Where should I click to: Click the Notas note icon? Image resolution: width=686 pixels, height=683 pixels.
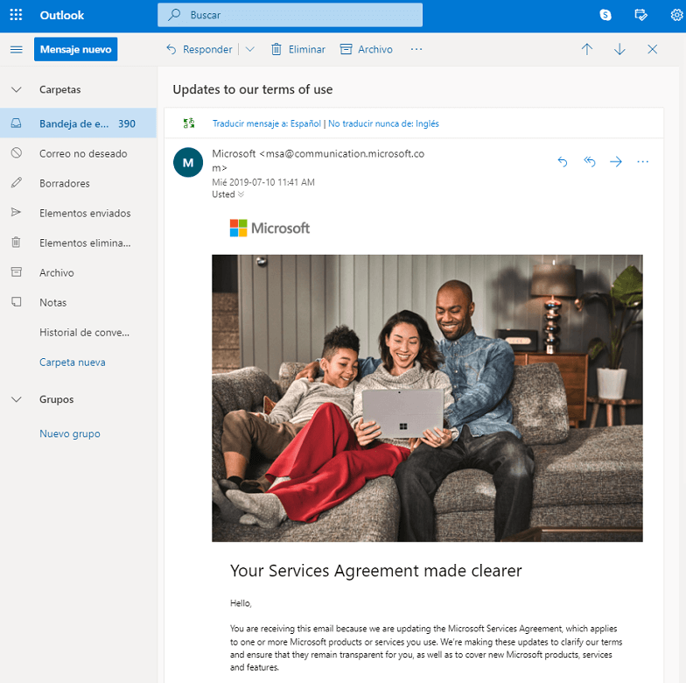(x=16, y=301)
